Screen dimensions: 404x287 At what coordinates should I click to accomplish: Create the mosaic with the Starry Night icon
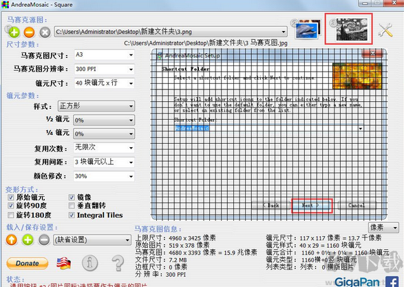click(352, 30)
